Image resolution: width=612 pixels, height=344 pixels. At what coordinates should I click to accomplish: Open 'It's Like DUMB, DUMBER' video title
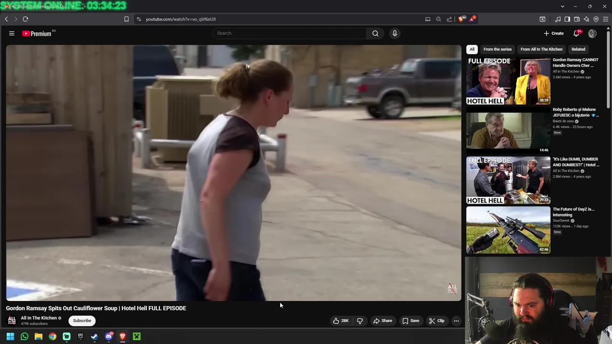coord(576,162)
